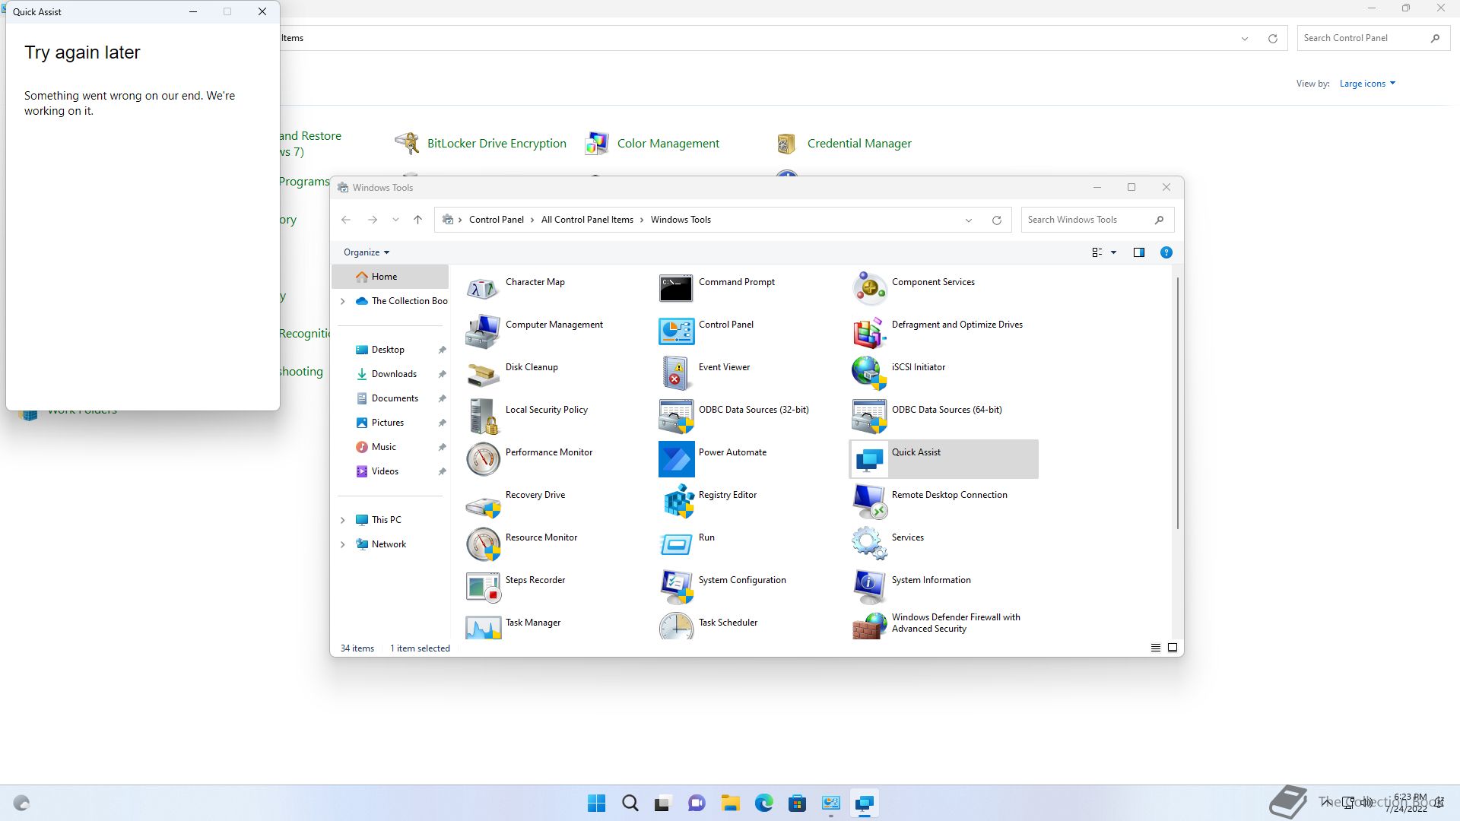The image size is (1460, 821).
Task: Launch Power Automate icon
Action: (x=676, y=459)
